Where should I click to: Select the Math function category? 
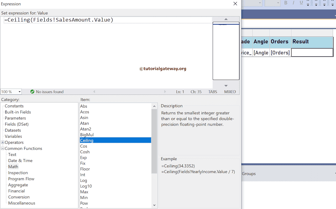[x=13, y=167]
